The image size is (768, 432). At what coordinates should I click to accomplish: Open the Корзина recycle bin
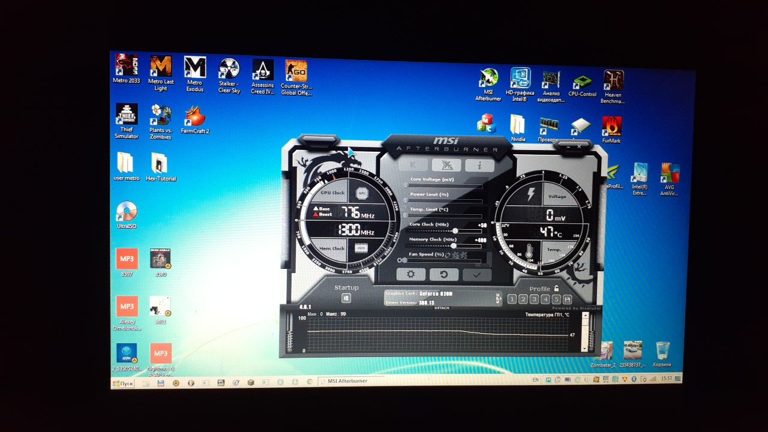click(x=662, y=355)
